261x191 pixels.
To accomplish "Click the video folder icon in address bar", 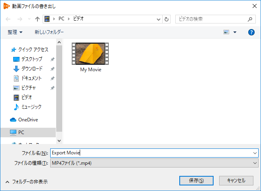I will point(47,19).
